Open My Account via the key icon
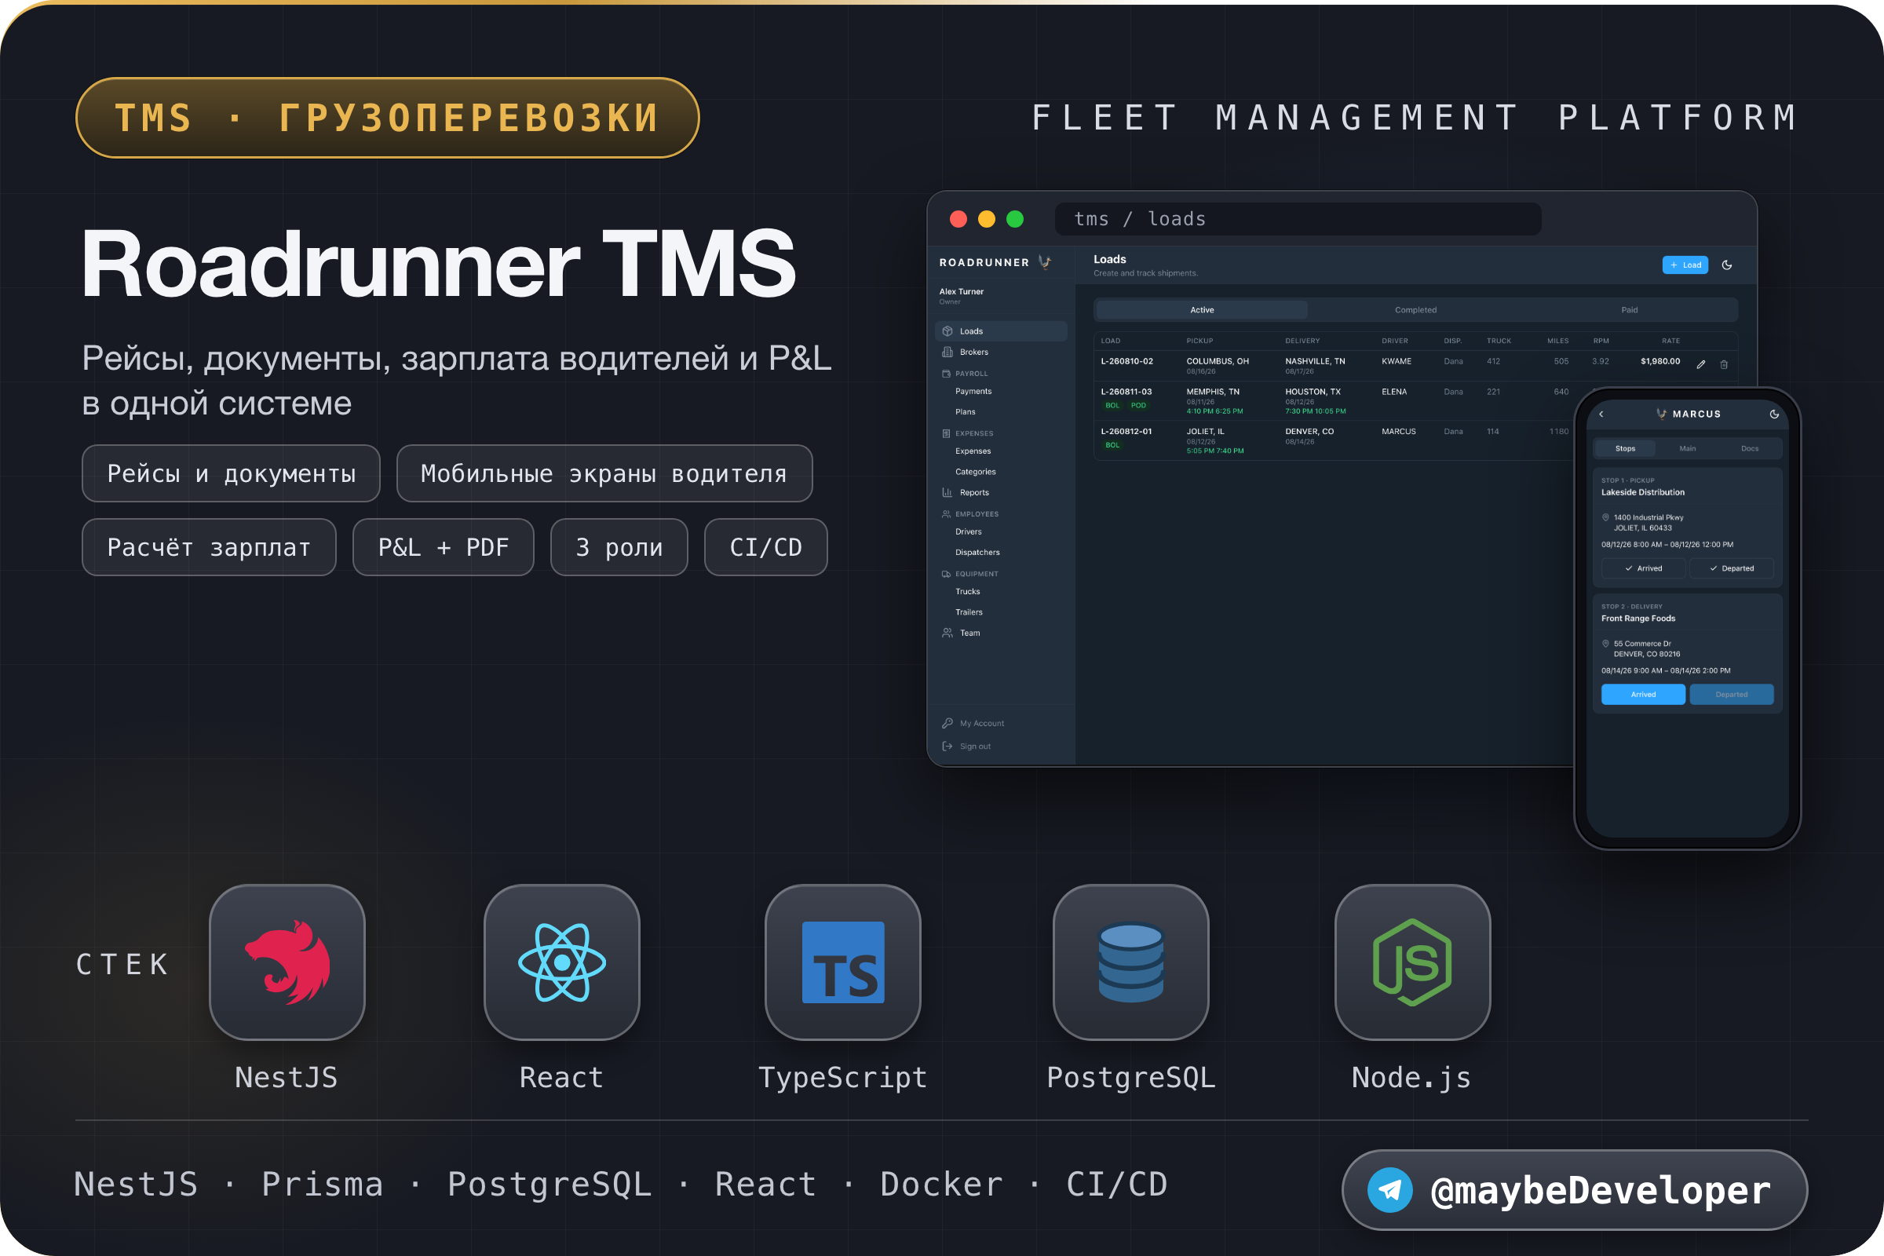The image size is (1884, 1256). [x=947, y=723]
